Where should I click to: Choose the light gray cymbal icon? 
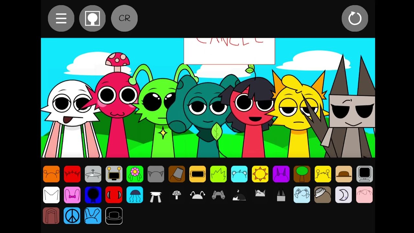coord(93,174)
